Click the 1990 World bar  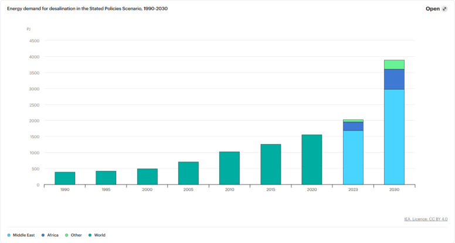(65, 178)
